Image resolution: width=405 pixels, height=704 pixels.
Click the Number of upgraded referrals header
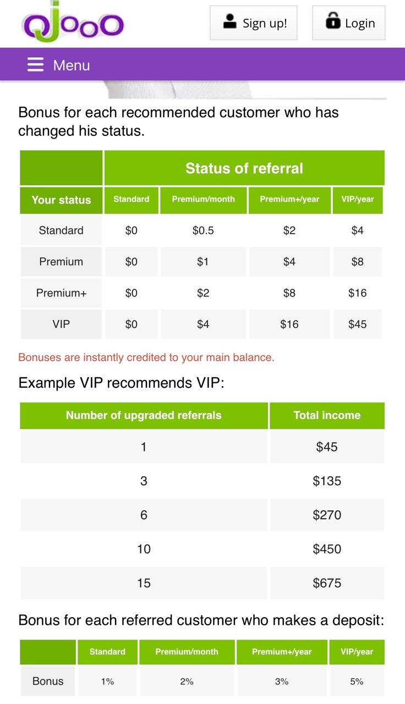point(144,416)
